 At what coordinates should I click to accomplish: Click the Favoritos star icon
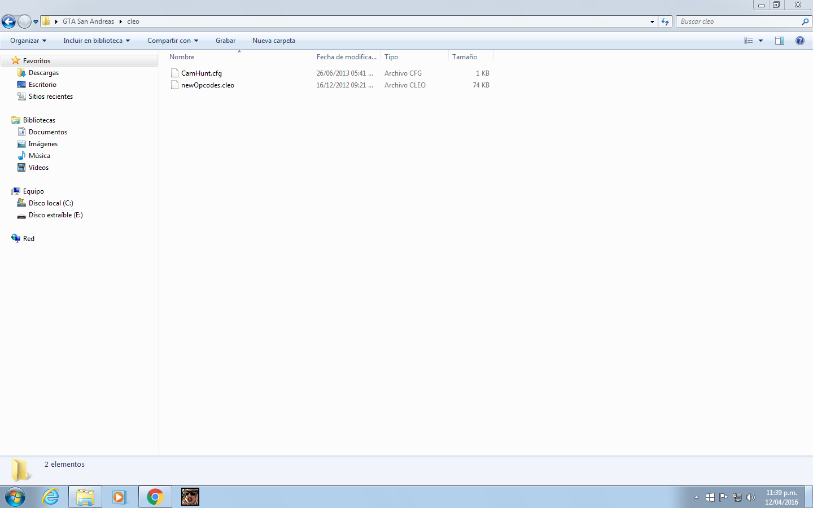[16, 60]
